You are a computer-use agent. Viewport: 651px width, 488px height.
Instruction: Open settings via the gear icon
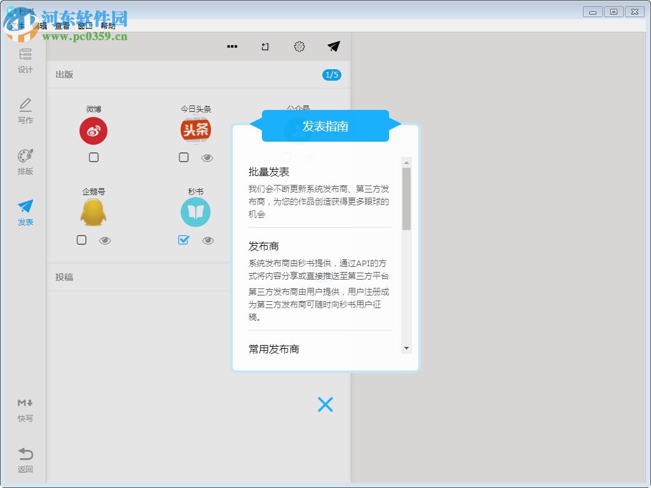coord(299,46)
